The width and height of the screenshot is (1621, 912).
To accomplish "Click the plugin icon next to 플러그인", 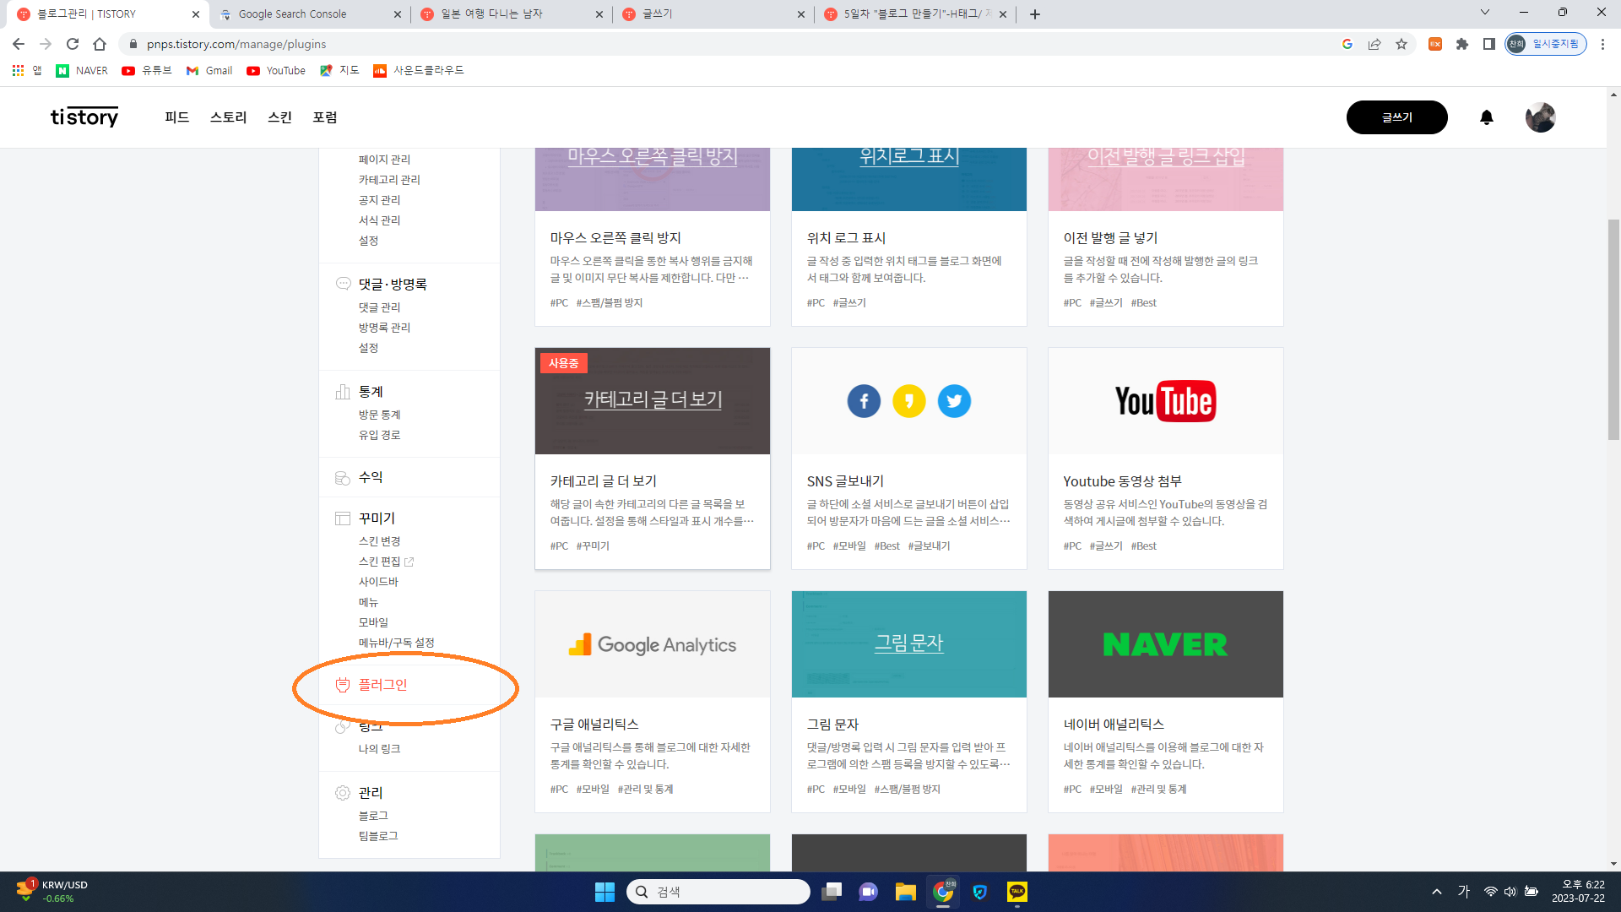I will (x=343, y=685).
